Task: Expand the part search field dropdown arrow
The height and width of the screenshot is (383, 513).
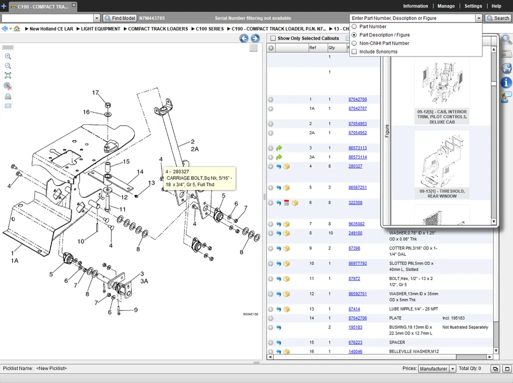Action: (478, 18)
